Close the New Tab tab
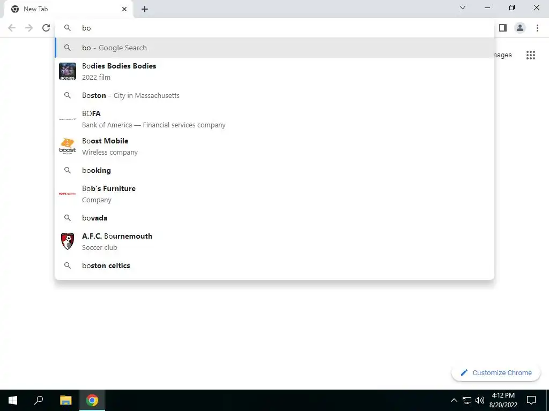This screenshot has width=549, height=411. tap(124, 9)
